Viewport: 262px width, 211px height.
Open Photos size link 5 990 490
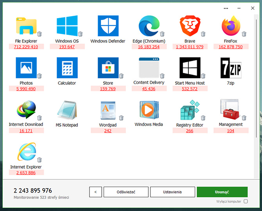(26, 89)
